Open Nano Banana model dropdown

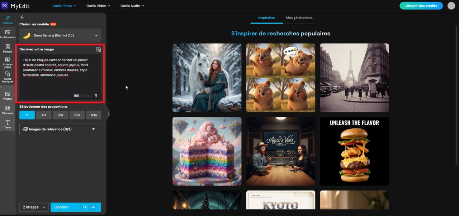tap(60, 35)
